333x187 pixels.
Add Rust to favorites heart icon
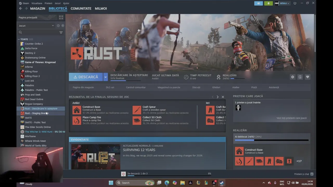click(x=308, y=77)
